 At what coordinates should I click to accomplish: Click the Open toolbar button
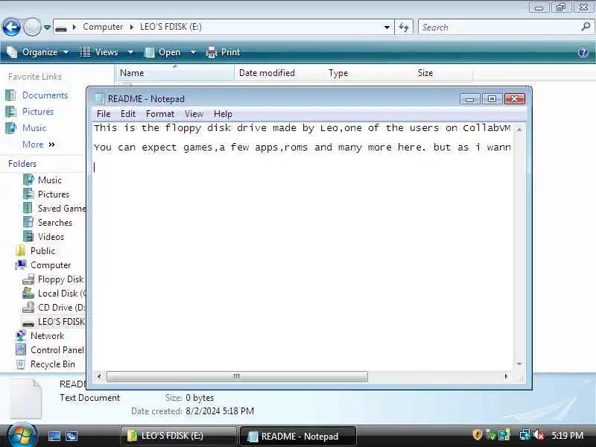162,52
